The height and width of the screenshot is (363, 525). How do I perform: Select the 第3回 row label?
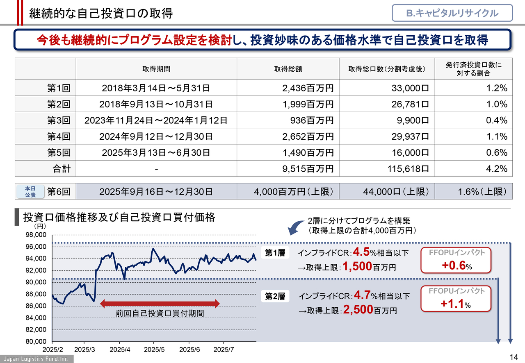[x=59, y=120]
